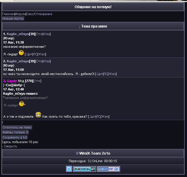187x177 pixels.
Task: Open Новые посты
Action: [13, 18]
